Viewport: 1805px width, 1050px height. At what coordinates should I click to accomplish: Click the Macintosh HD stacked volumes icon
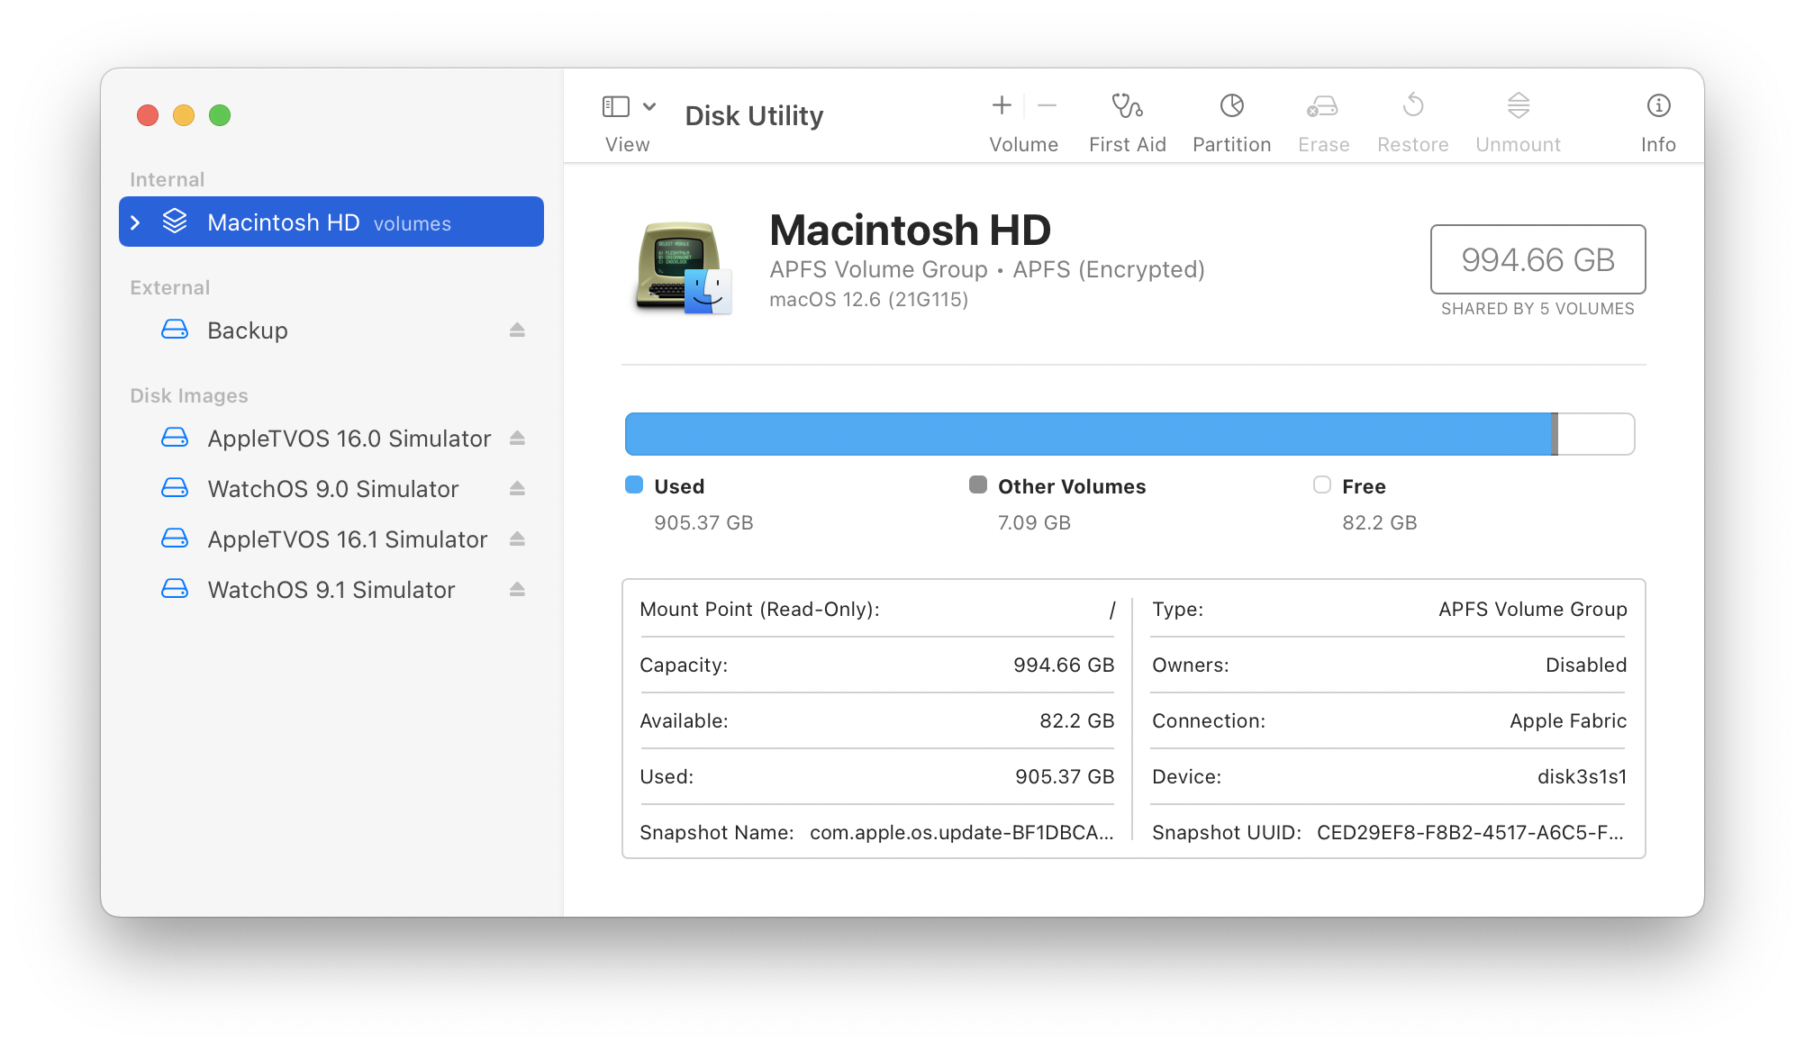(x=175, y=222)
